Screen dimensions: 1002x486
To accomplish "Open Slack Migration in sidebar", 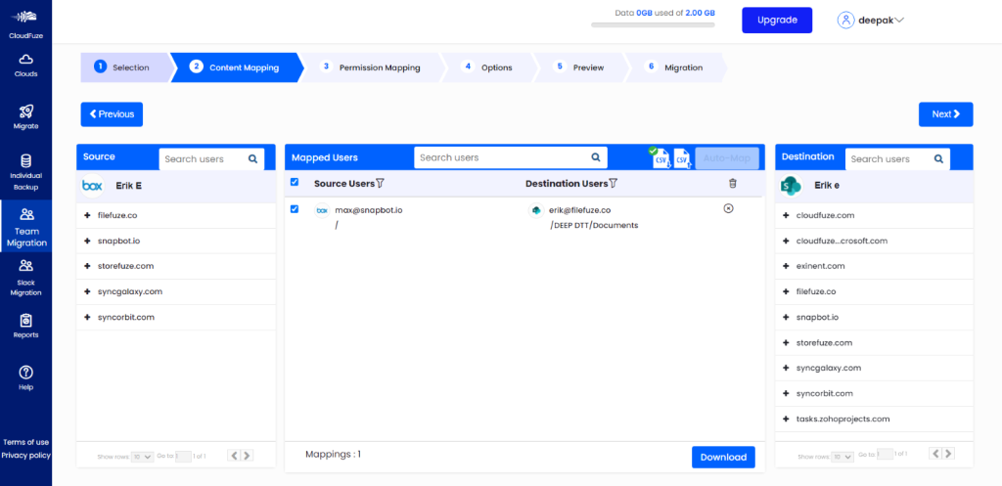I will (x=25, y=278).
